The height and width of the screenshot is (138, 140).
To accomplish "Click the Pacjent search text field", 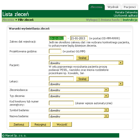I will (x=61, y=58).
